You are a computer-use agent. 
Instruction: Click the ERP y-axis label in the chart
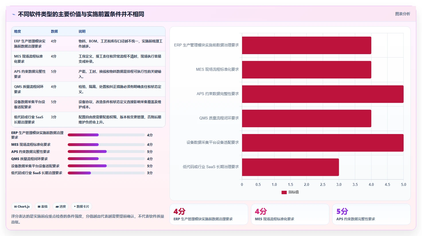click(206, 45)
